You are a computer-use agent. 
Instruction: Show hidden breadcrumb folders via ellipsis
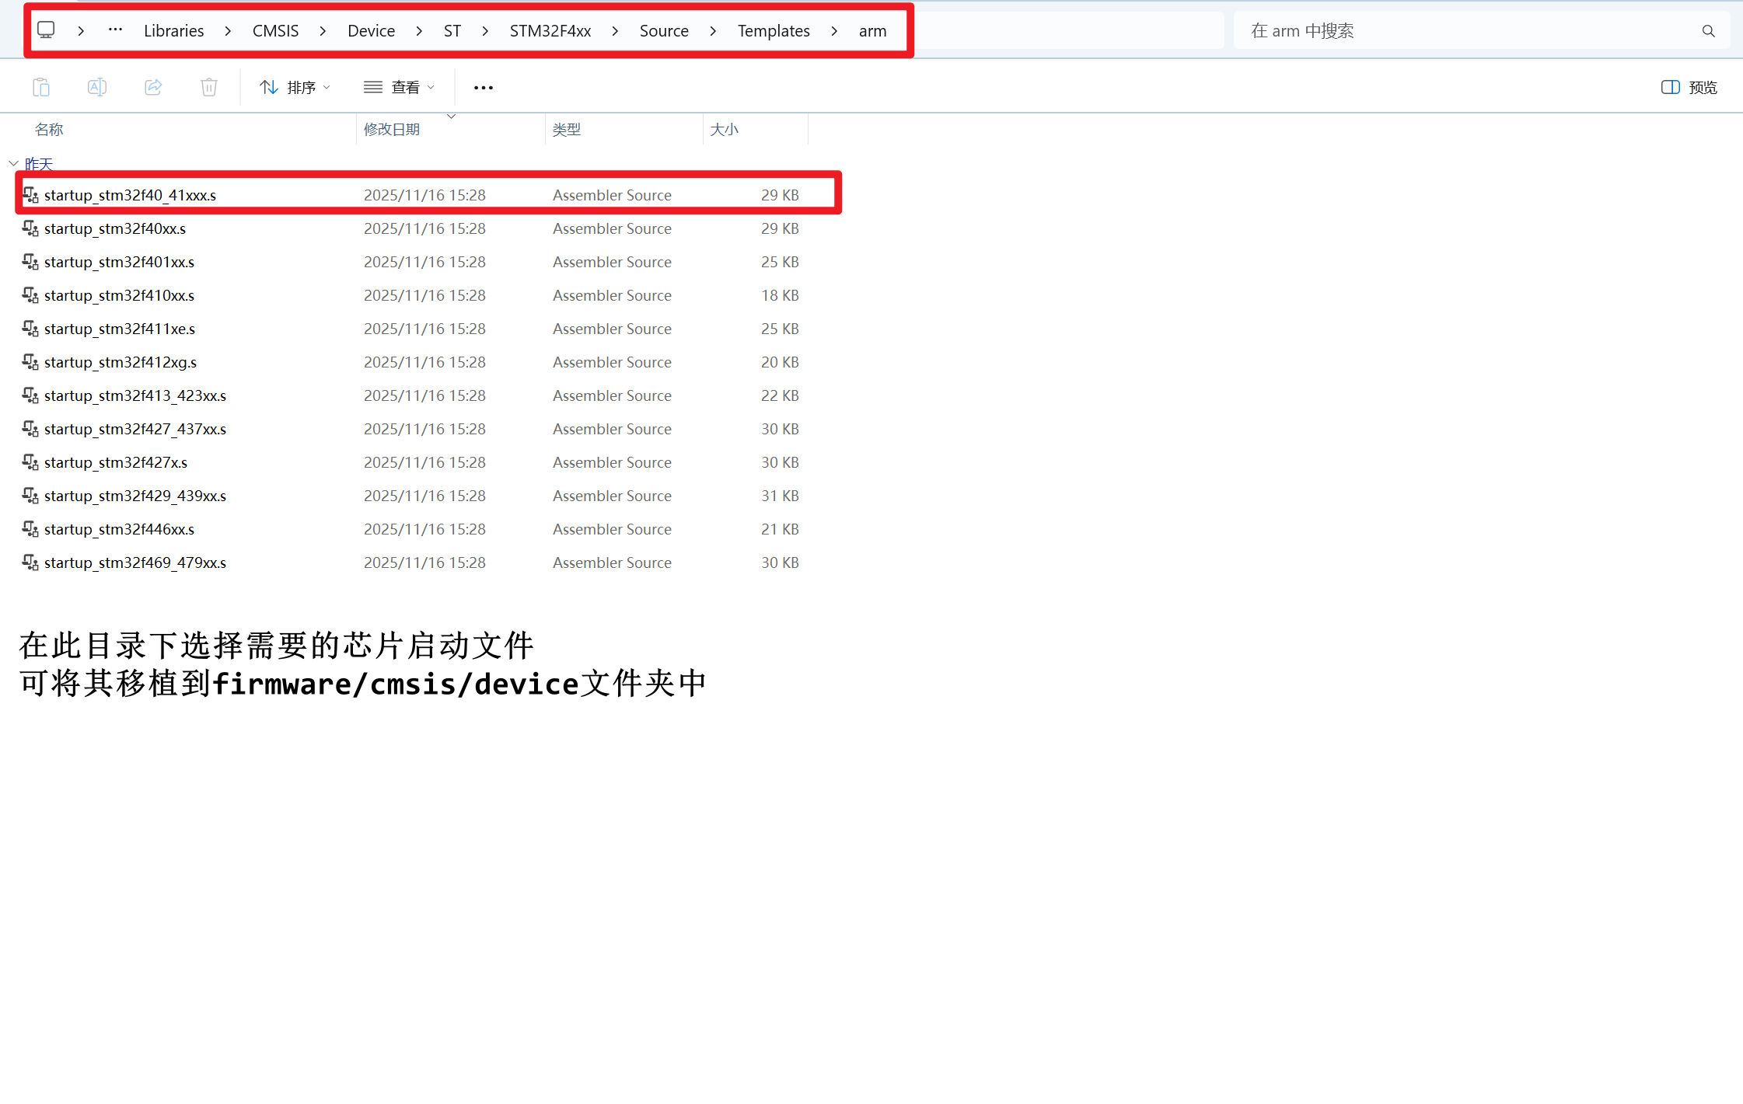click(115, 30)
